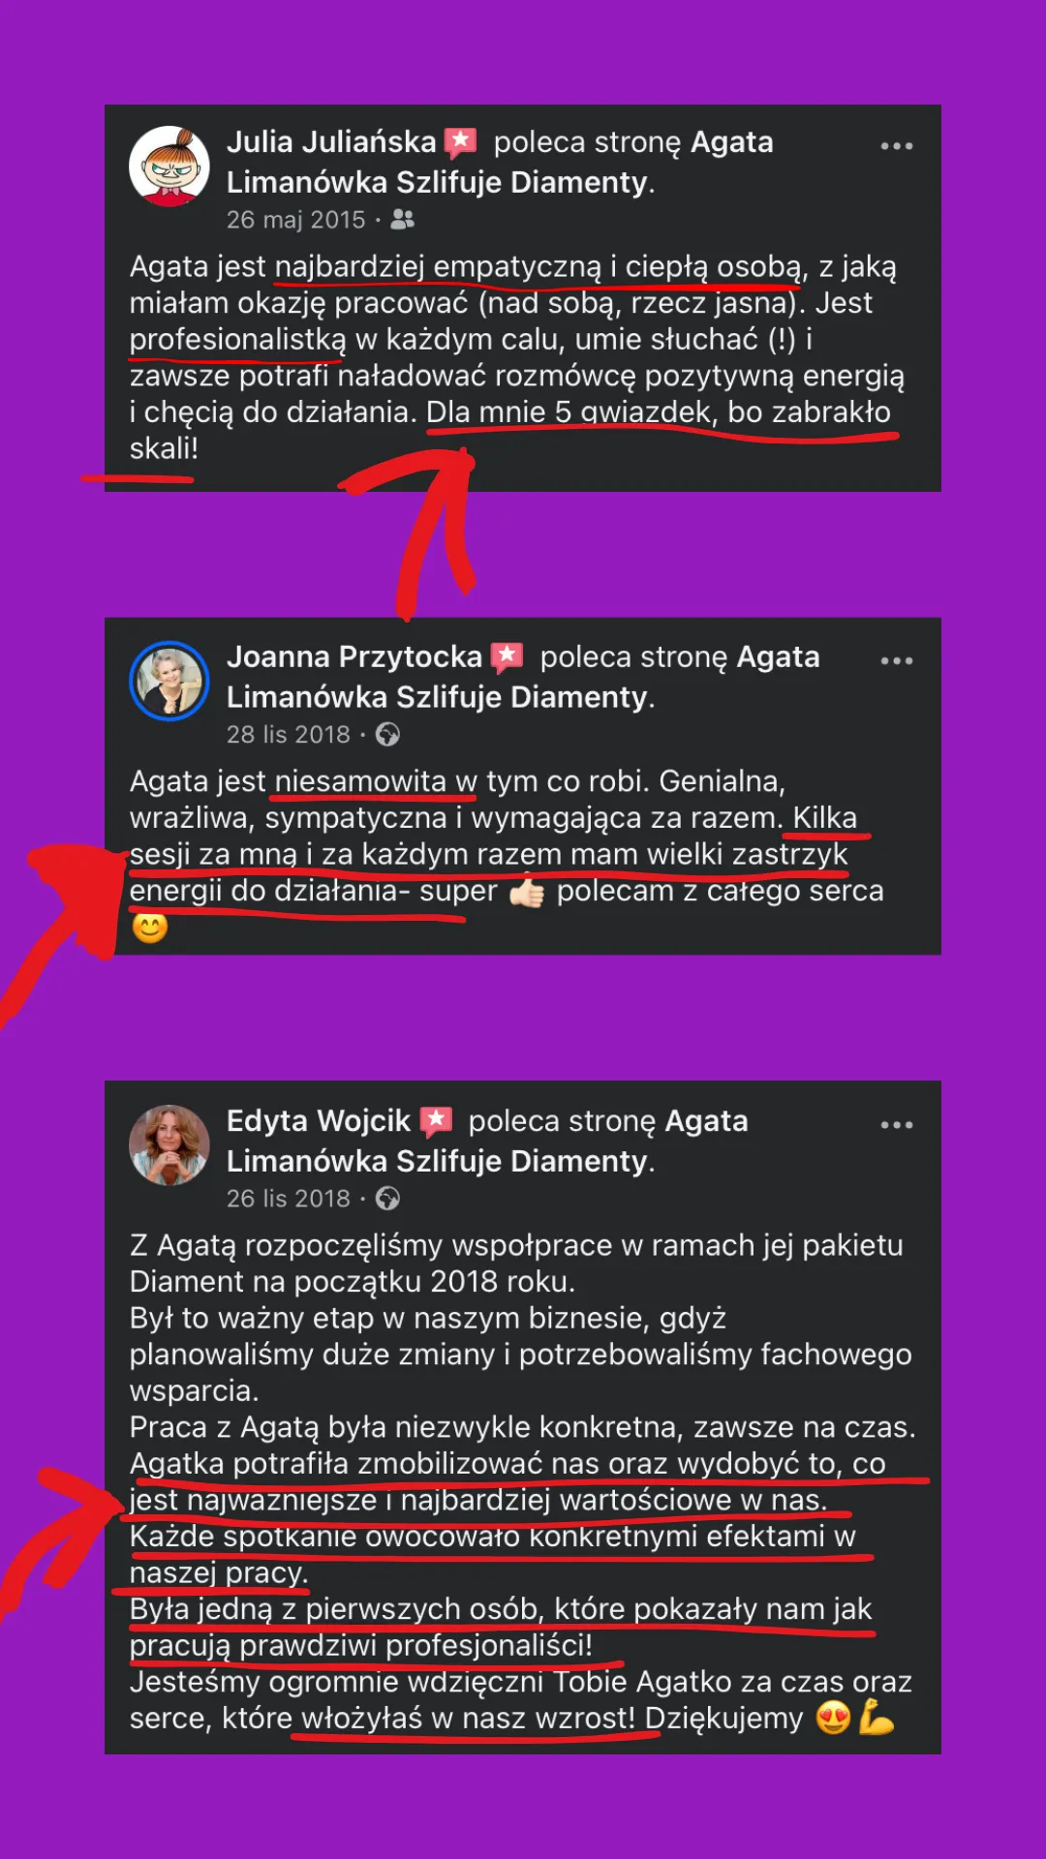Open Edyta Wojcik's profile photo
Screen dimensions: 1046x1859
click(x=169, y=1144)
